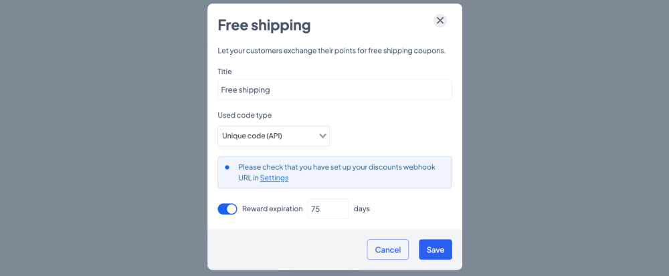Image resolution: width=669 pixels, height=276 pixels.
Task: Click the Reward expiration label text
Action: coord(272,209)
